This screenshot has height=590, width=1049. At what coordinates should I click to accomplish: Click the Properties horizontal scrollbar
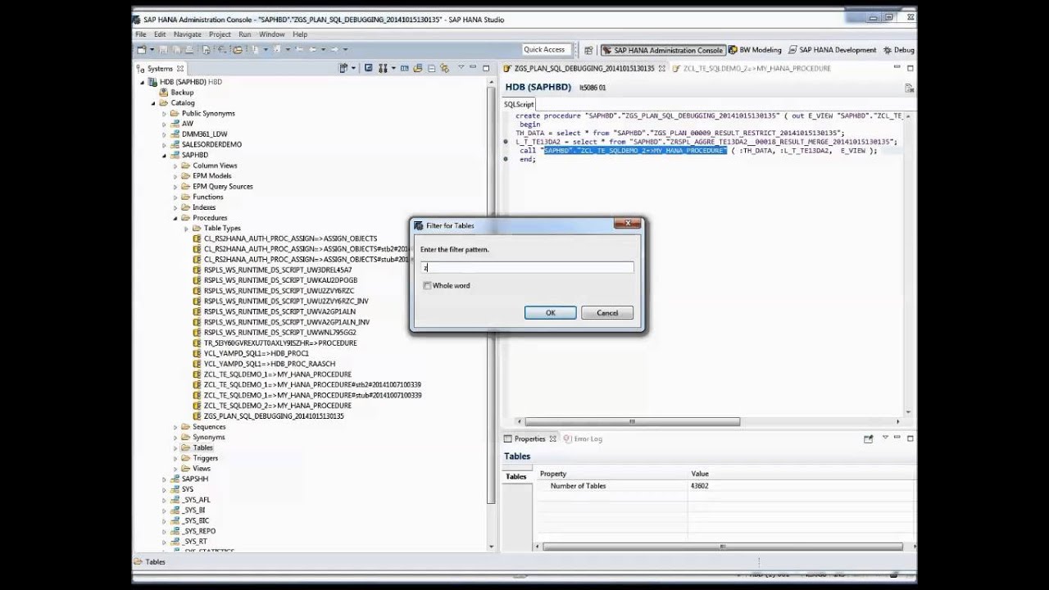(x=723, y=547)
